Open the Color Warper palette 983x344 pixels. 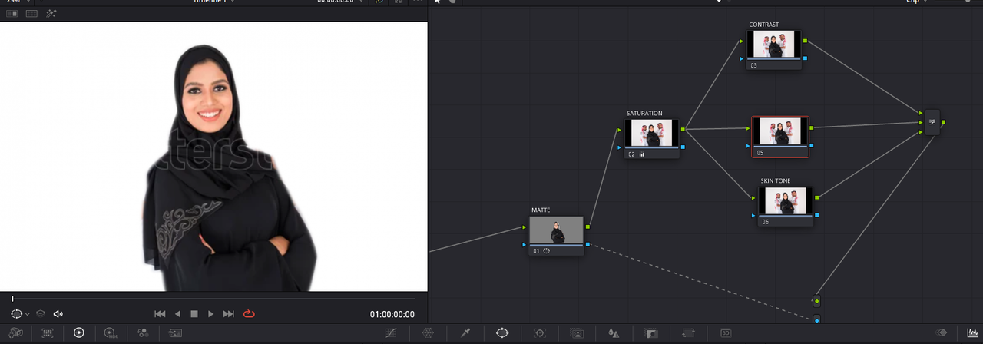tap(429, 332)
